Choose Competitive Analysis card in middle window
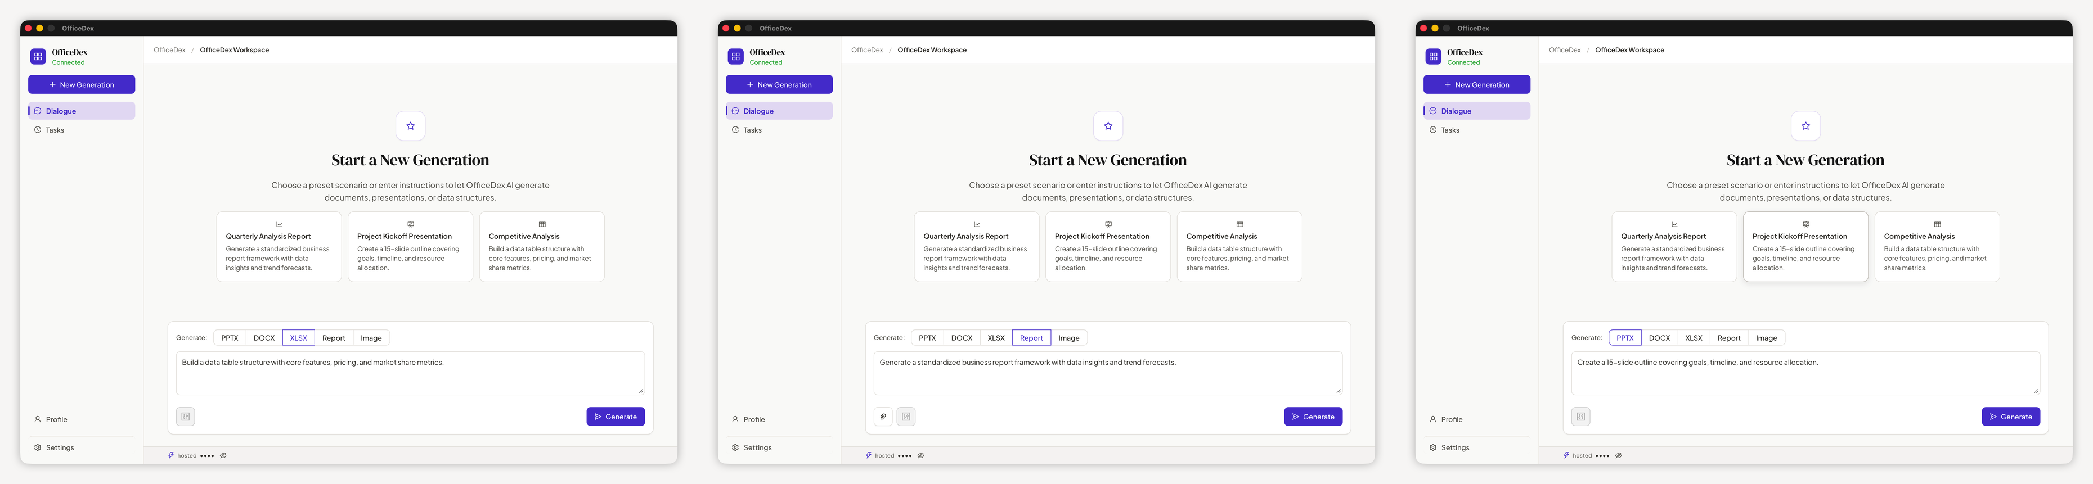This screenshot has height=484, width=2093. [x=1240, y=247]
